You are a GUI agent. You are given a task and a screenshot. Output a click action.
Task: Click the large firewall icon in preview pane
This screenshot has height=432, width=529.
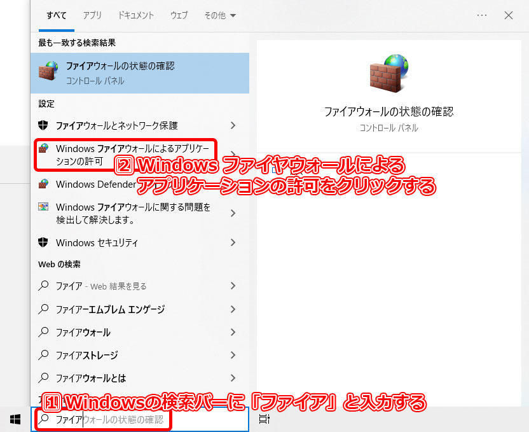click(x=388, y=74)
